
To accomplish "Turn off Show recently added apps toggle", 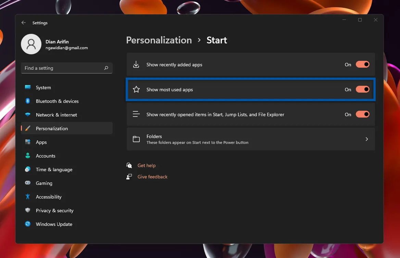I will (x=362, y=65).
